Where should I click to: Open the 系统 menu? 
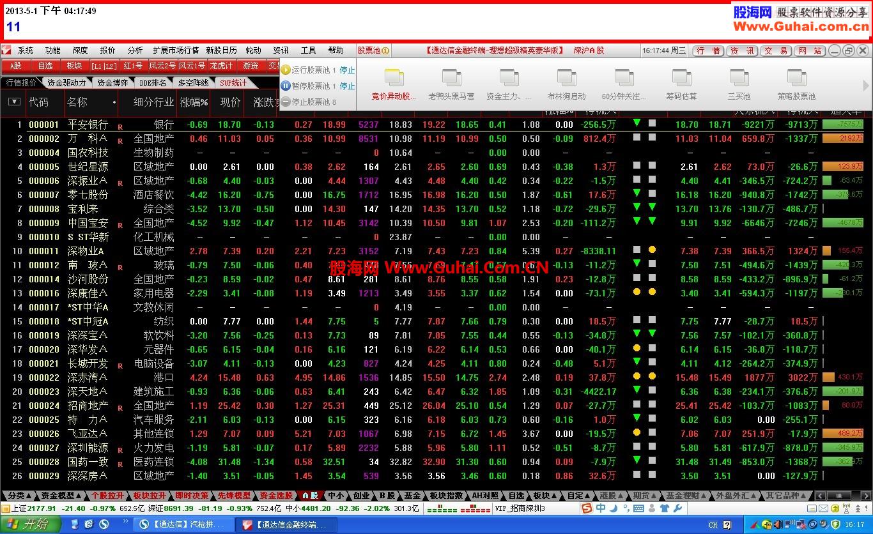click(x=26, y=50)
